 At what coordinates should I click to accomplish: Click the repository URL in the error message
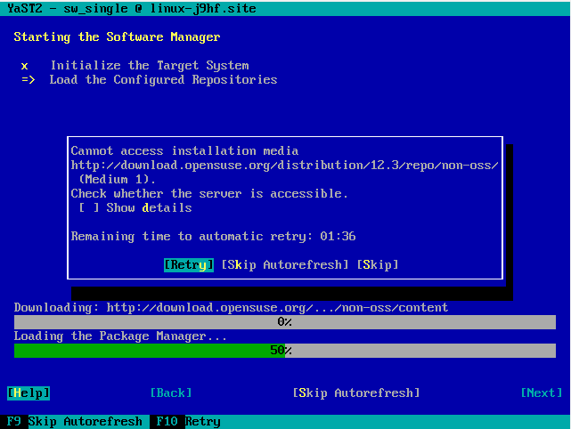coord(285,166)
